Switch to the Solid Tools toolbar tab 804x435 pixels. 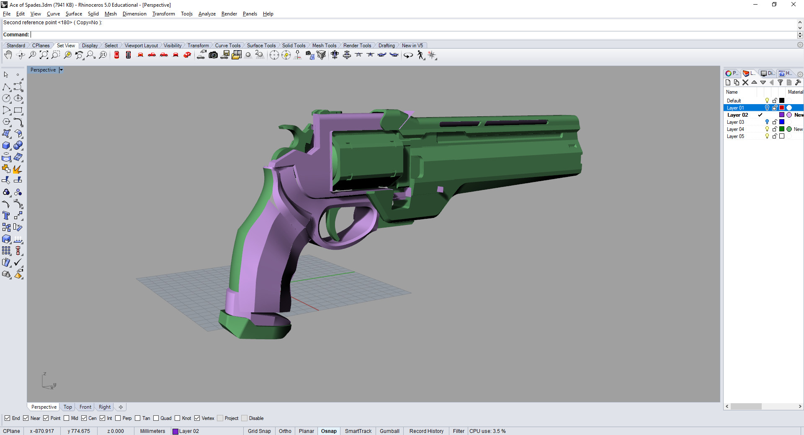(294, 46)
